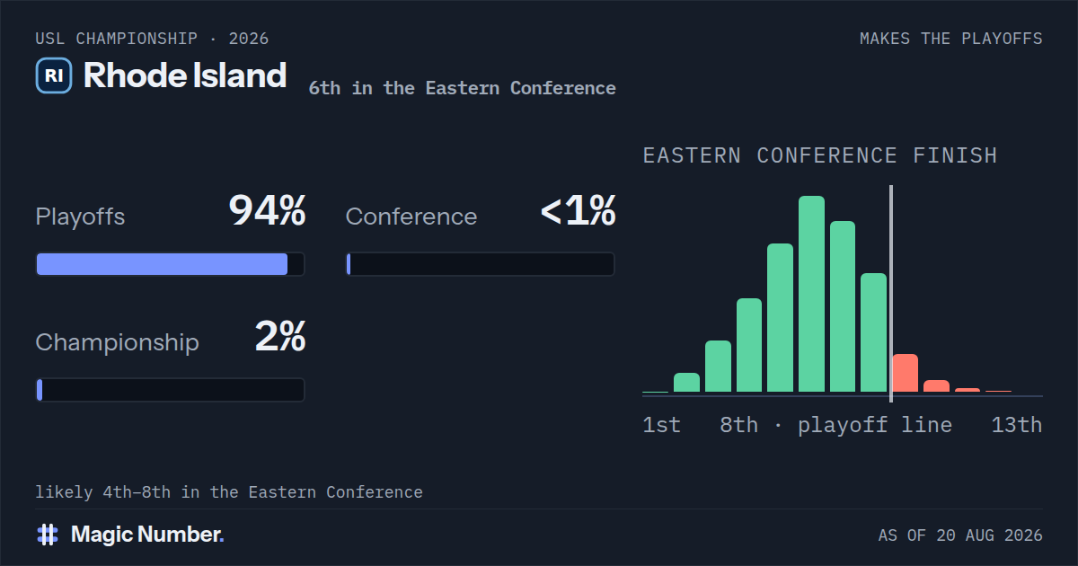Click the AS OF 20 AUG 2026 date

coord(960,535)
